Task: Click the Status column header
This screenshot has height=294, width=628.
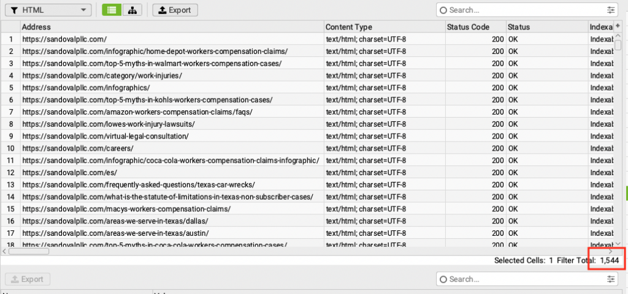Action: 545,27
